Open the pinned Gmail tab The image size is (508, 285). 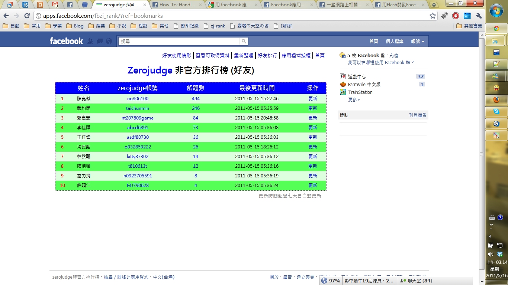pos(55,5)
